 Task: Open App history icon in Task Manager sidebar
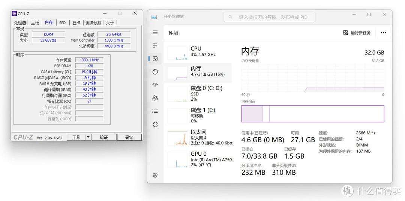[155, 71]
